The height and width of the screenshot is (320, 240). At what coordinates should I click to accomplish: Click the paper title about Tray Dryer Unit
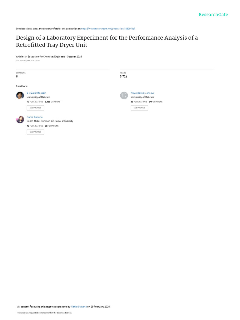click(x=107, y=41)
